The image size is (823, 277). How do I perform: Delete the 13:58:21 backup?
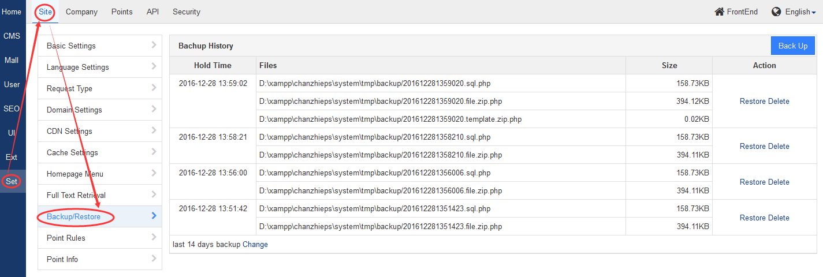coord(779,146)
